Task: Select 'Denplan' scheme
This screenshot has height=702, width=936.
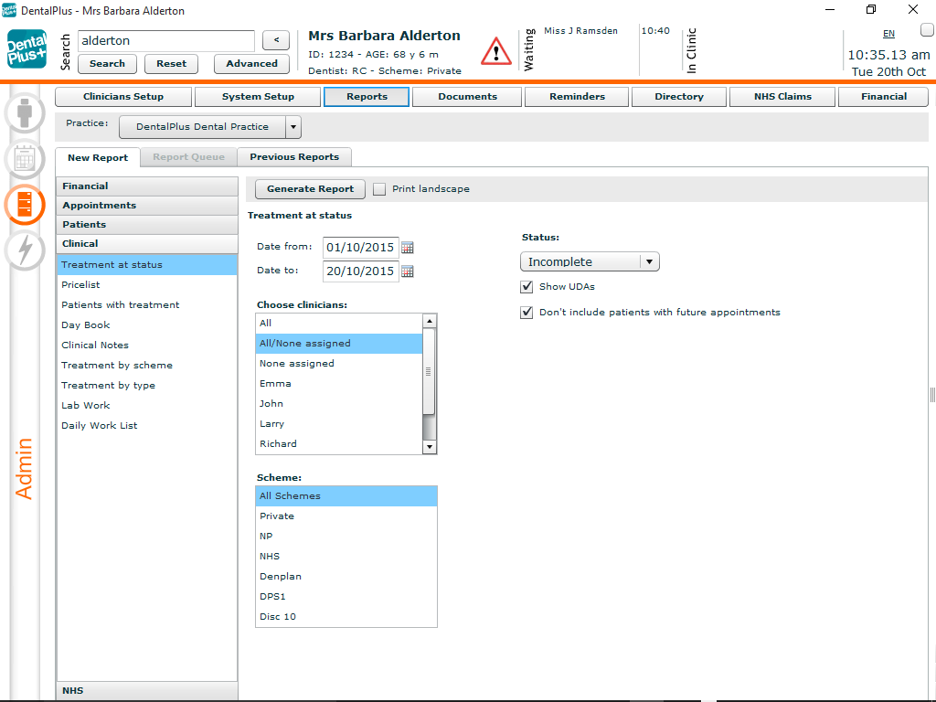Action: (x=346, y=577)
